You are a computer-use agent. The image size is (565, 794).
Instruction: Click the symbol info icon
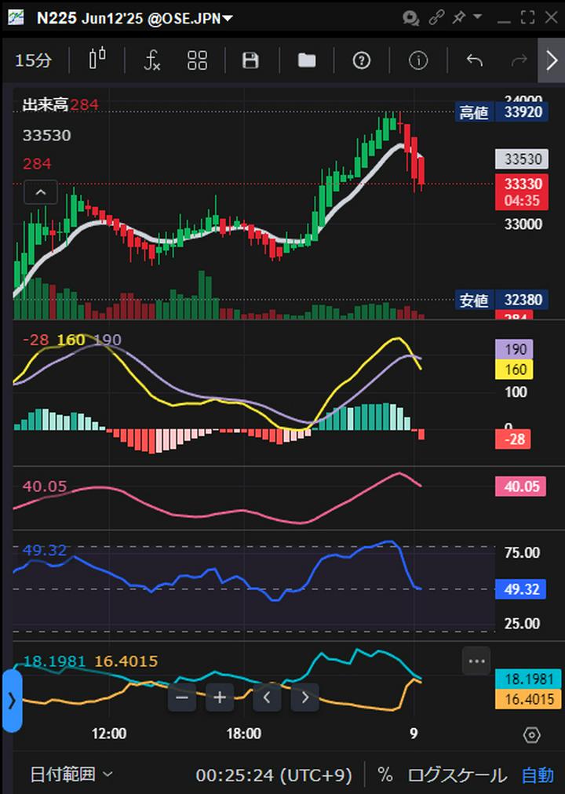tap(418, 60)
